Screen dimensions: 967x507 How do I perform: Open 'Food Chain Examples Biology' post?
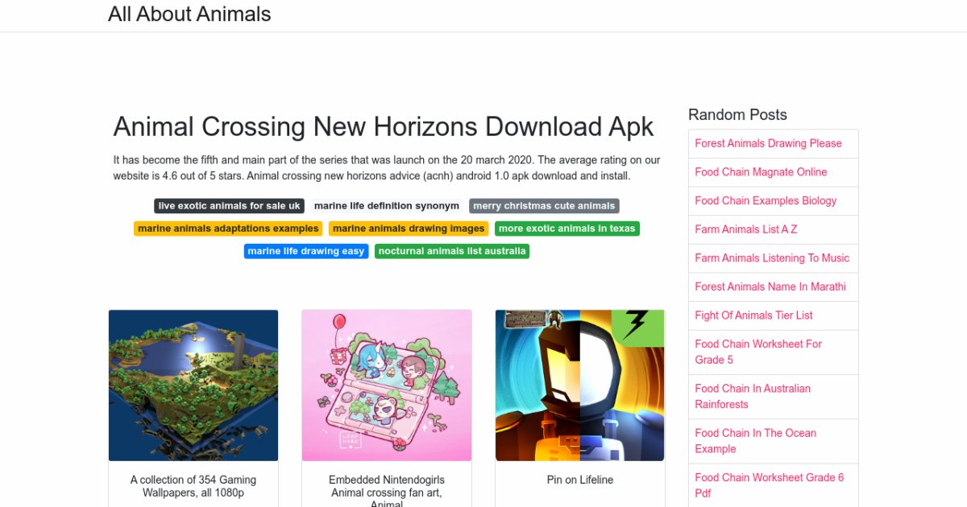[766, 200]
